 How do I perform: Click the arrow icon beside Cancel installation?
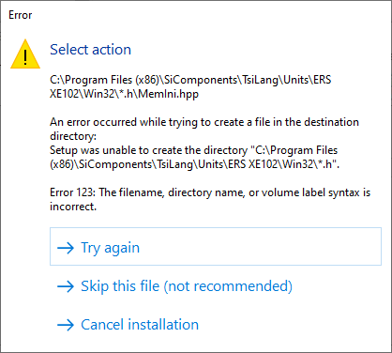point(66,325)
